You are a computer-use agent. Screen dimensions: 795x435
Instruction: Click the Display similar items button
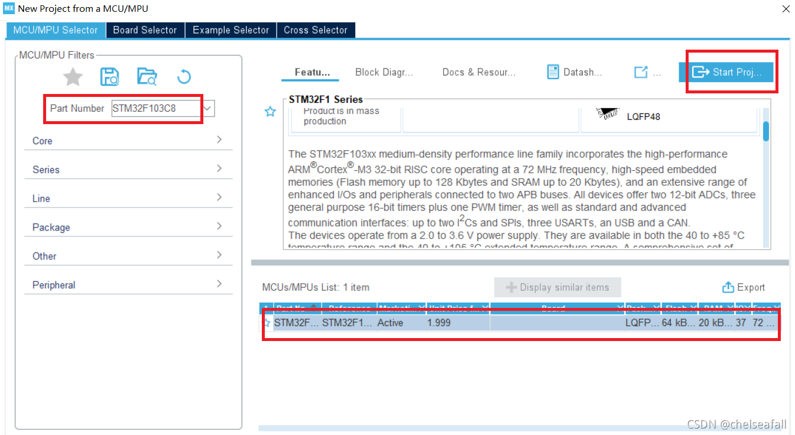[557, 287]
